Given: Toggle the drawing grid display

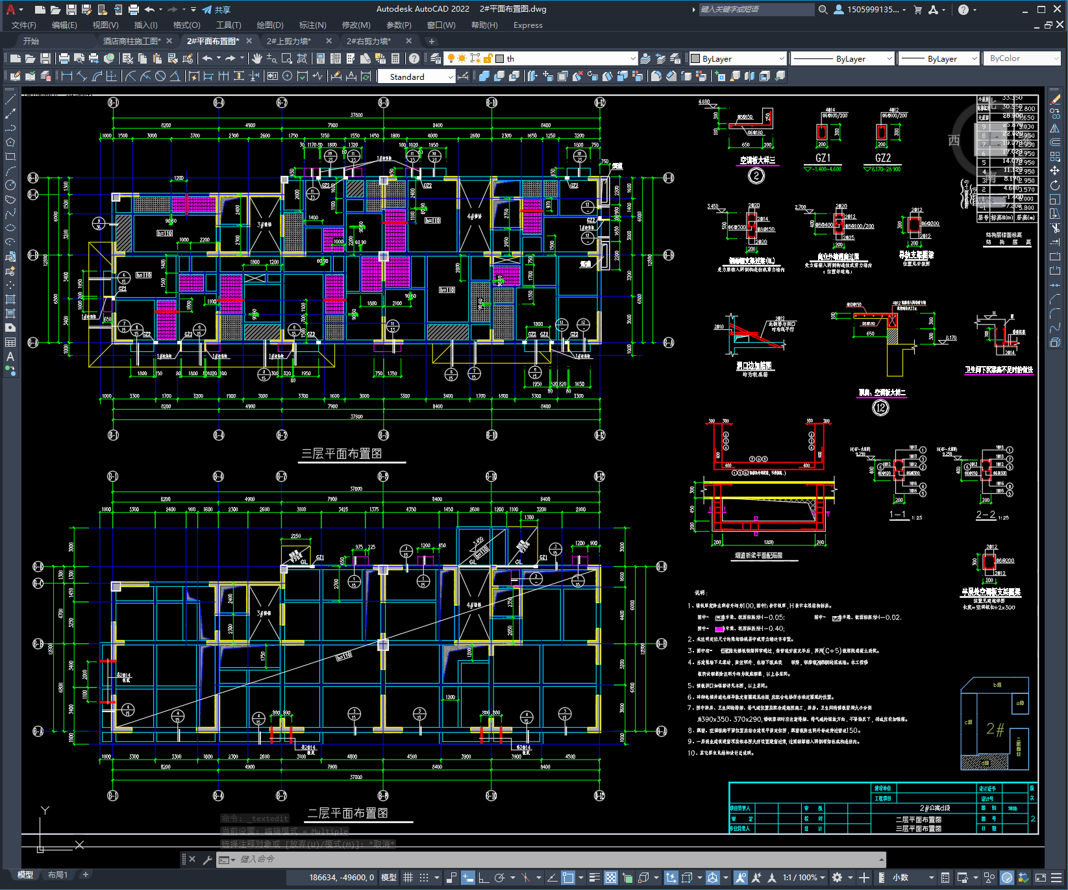Looking at the screenshot, I should click(x=408, y=878).
